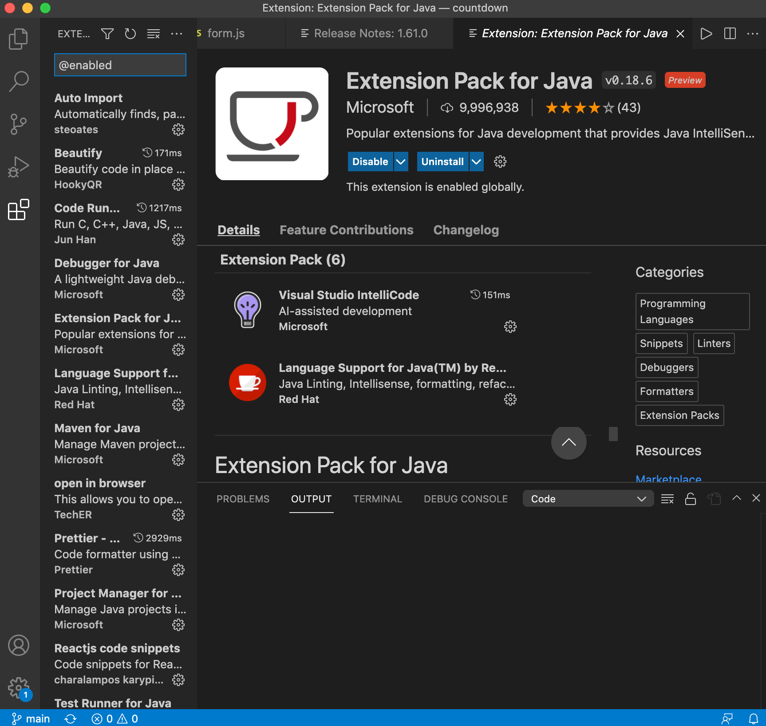Image resolution: width=766 pixels, height=726 pixels.
Task: Click the filter extensions funnel icon
Action: 107,34
